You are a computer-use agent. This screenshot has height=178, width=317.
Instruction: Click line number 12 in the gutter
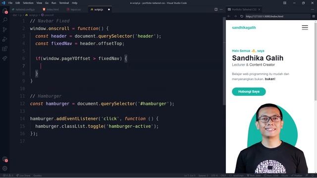[22, 103]
